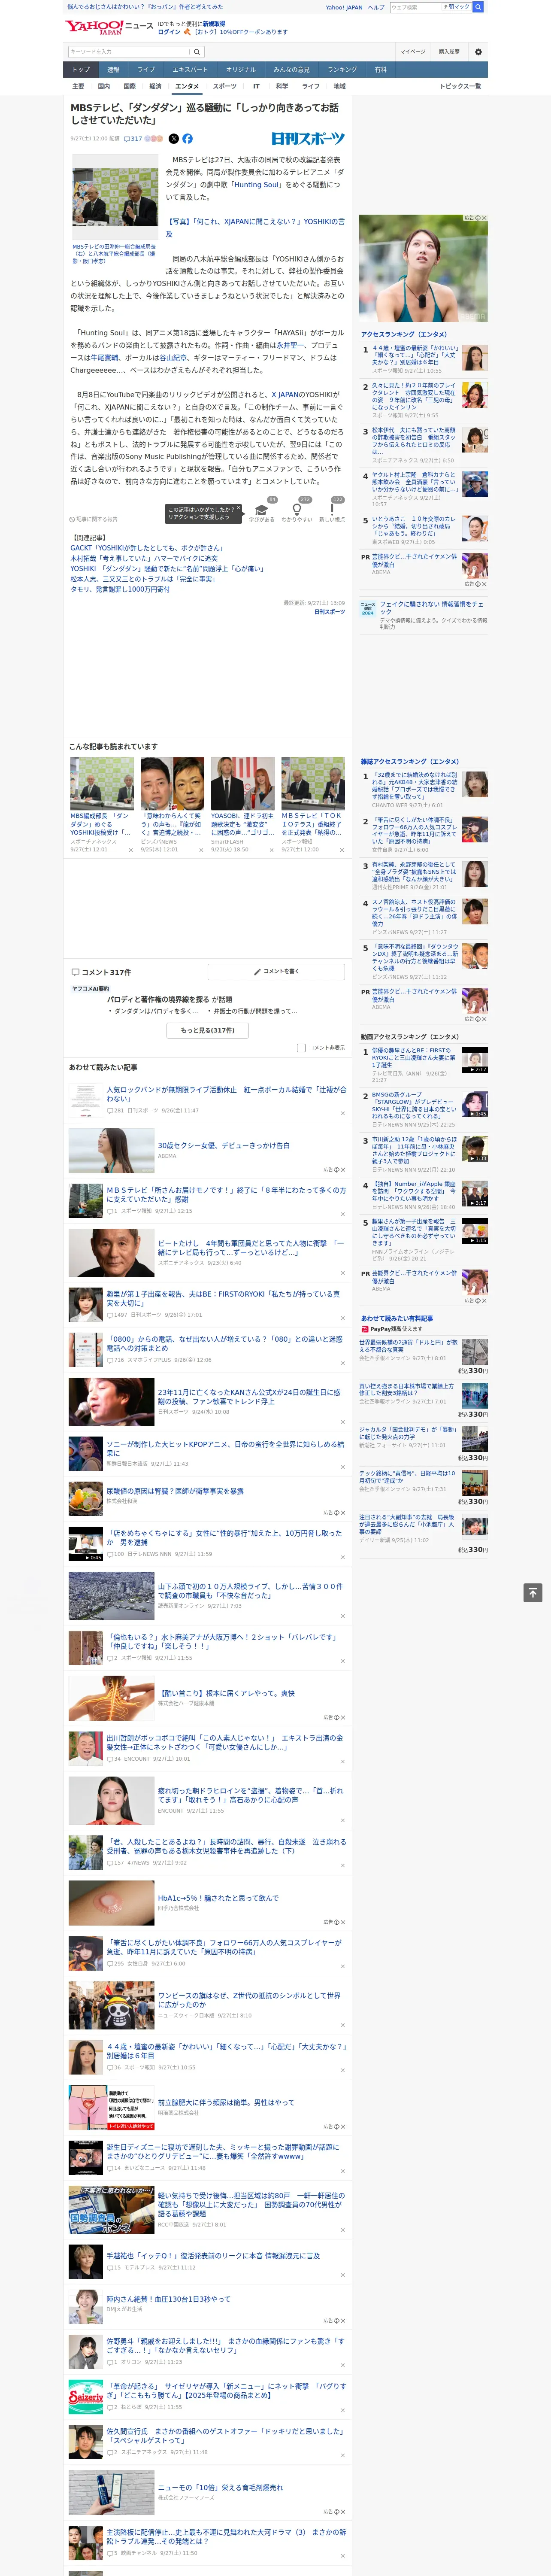Click the blue web search magnifier button
Image resolution: width=551 pixels, height=2576 pixels.
(478, 7)
